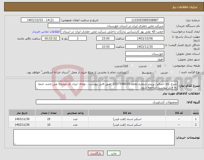Click the تاریخ نیاز column header
This screenshot has width=204, height=160.
pos(22,113)
